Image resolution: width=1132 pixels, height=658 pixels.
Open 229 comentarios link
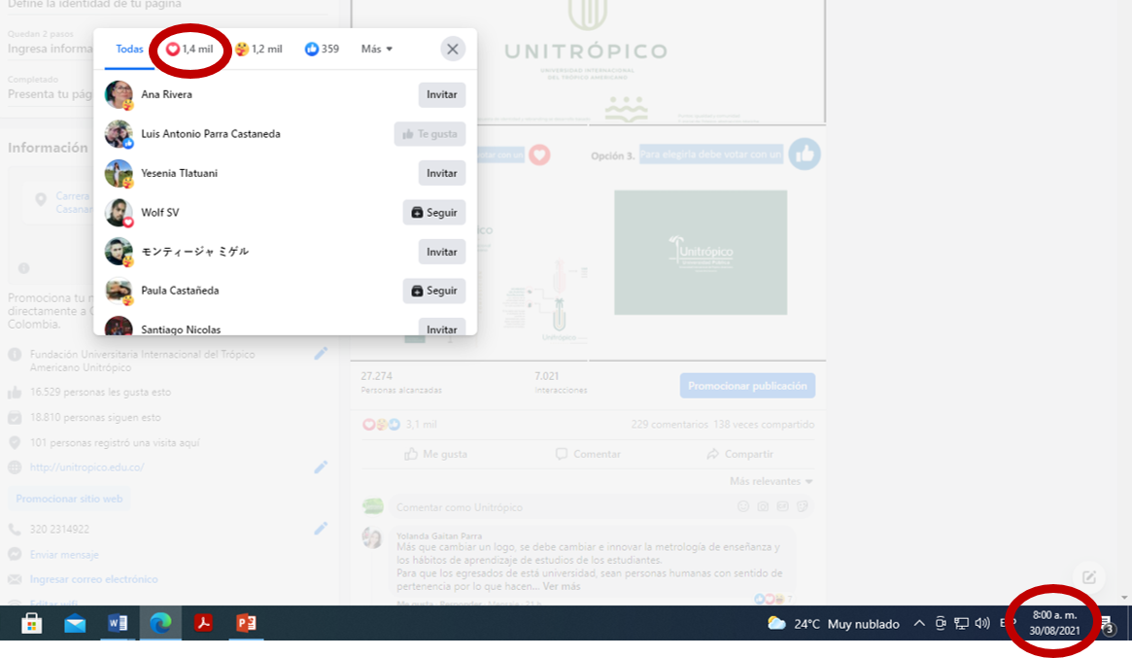669,424
